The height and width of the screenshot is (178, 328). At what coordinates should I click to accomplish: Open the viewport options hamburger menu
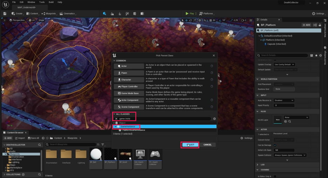[5, 20]
